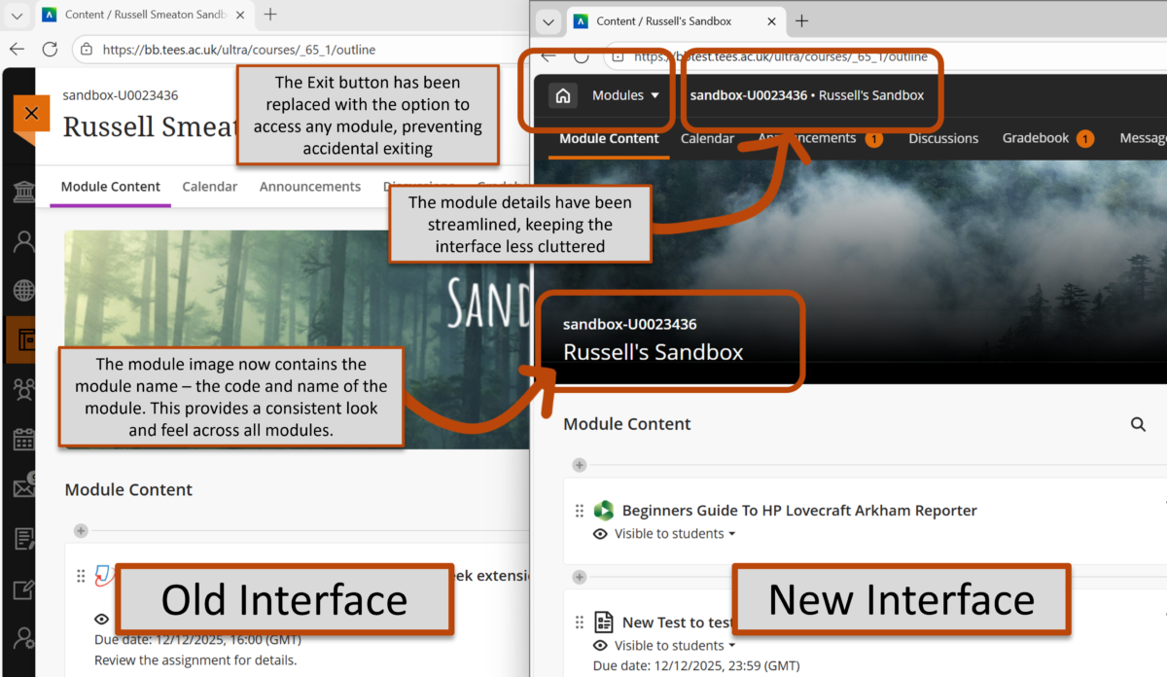Select Calendar tab in old interface

(x=209, y=187)
